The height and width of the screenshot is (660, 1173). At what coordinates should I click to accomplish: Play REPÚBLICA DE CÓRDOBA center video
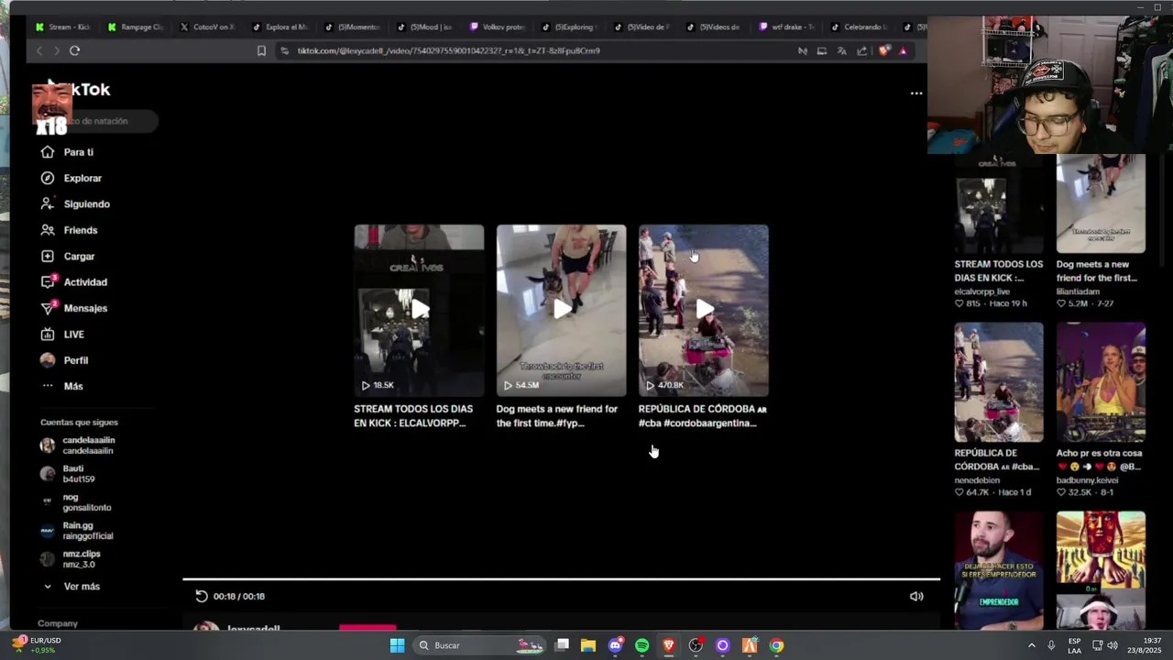[x=703, y=310]
